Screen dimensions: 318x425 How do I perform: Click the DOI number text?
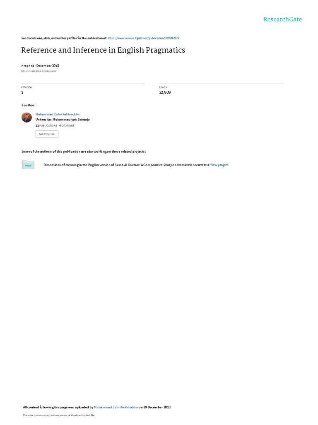(39, 71)
